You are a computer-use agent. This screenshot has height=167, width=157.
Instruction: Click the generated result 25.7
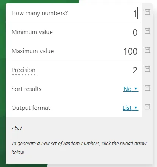tap(17, 128)
